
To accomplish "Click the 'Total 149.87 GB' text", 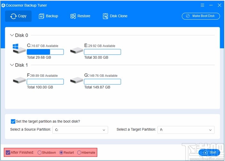I will (x=97, y=87).
